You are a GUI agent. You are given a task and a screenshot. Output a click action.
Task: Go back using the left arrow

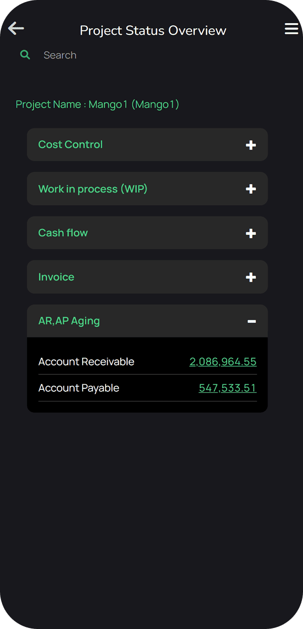(16, 29)
